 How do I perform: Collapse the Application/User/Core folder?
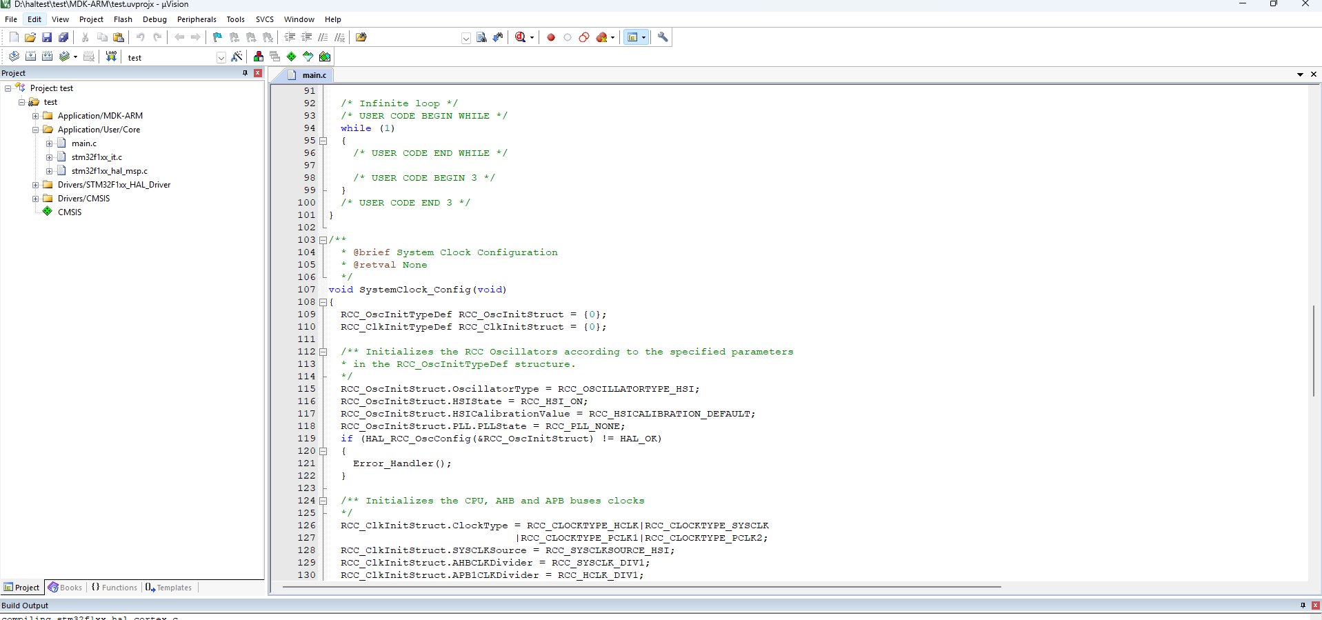36,130
